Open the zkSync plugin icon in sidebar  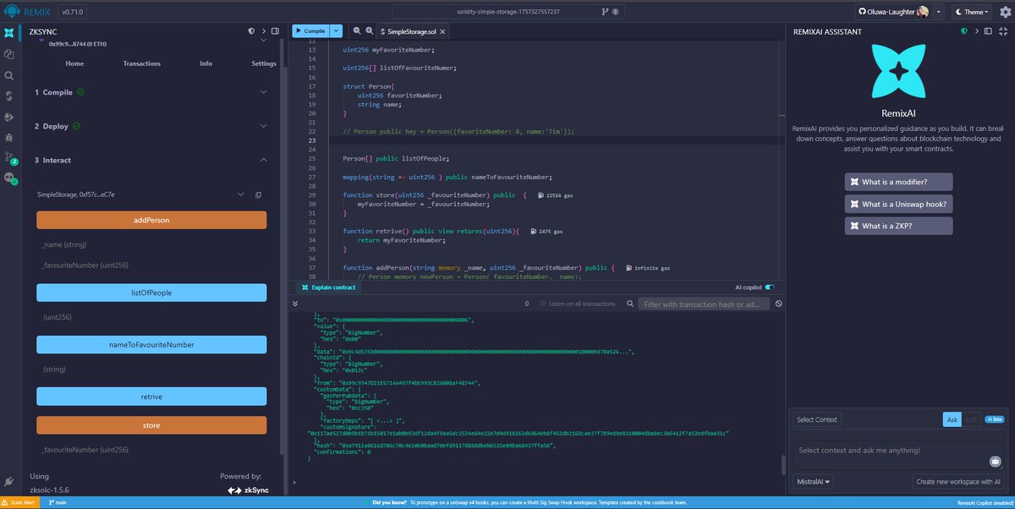click(9, 178)
